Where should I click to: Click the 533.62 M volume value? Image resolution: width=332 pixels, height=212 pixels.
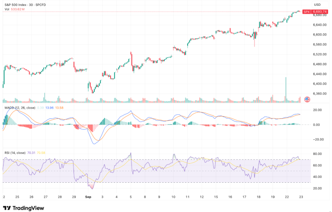(18, 9)
